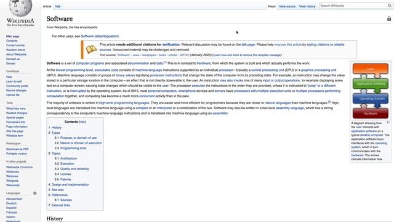Switch to the Talk tab
394x222 pixels.
pos(57,6)
